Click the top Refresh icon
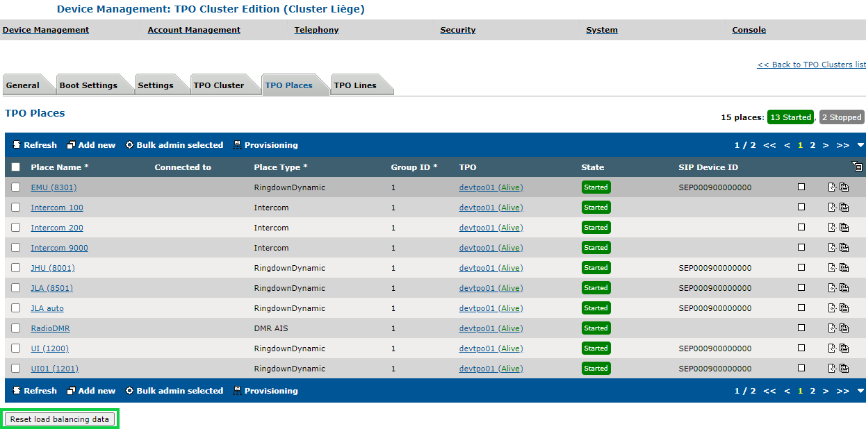866x429 pixels. (x=17, y=145)
